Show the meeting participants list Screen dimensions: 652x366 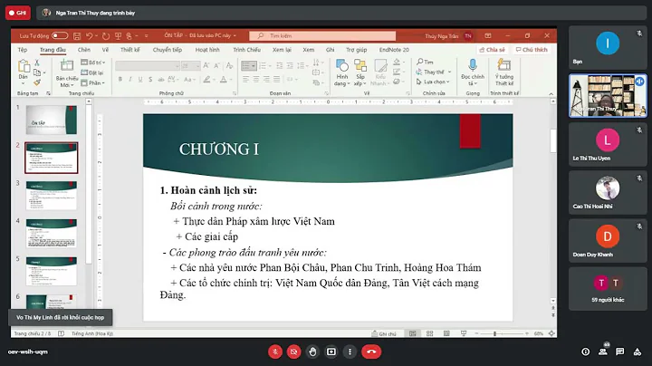click(603, 351)
